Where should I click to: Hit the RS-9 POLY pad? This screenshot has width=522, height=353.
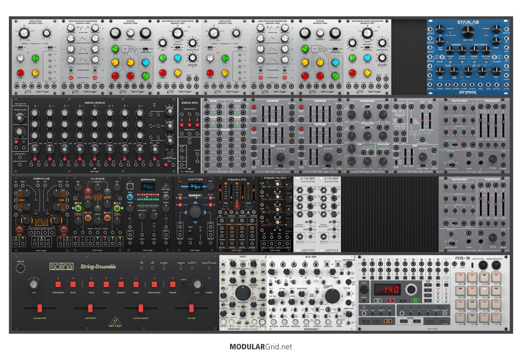(x=484, y=291)
